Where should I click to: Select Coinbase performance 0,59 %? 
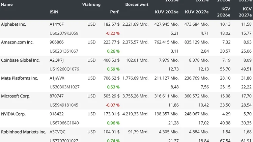coord(113,69)
